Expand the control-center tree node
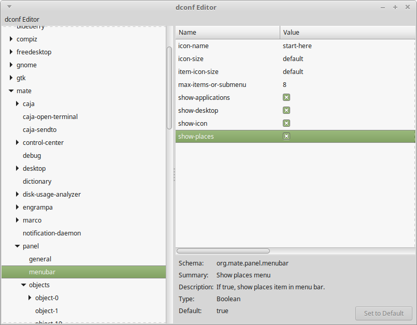This screenshot has width=417, height=325. click(17, 142)
